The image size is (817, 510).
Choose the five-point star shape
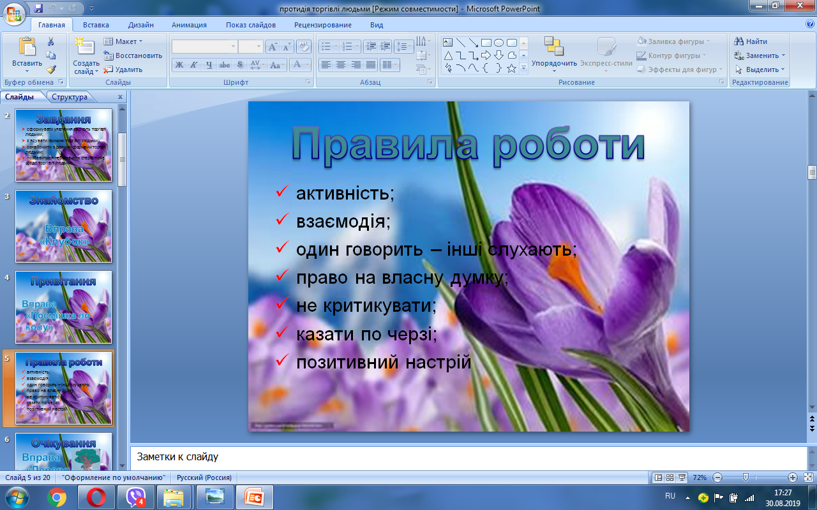coord(511,68)
